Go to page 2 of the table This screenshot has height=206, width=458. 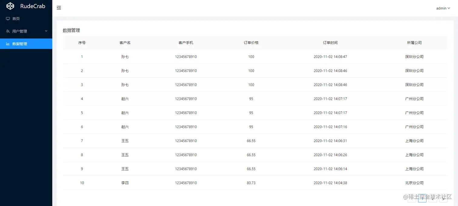433,198
